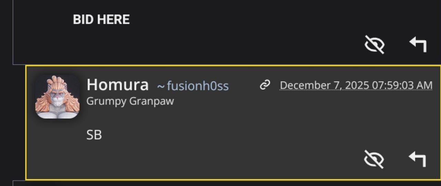Click the SB comment text
Viewport: 441px width, 186px height.
[94, 135]
